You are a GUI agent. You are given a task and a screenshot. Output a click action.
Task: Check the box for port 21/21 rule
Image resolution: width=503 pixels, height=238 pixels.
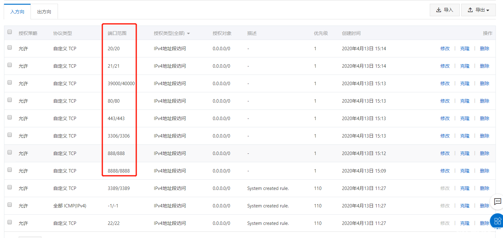click(10, 65)
